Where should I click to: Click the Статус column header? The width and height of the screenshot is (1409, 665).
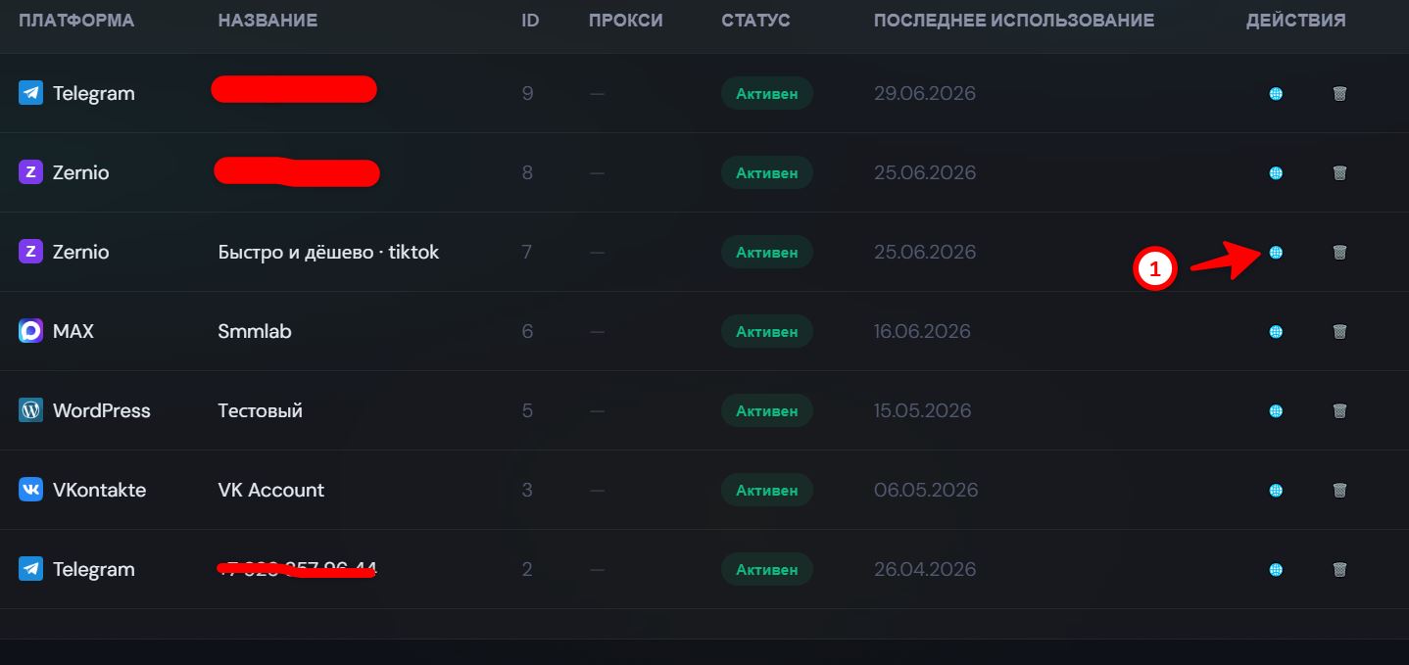tap(755, 21)
